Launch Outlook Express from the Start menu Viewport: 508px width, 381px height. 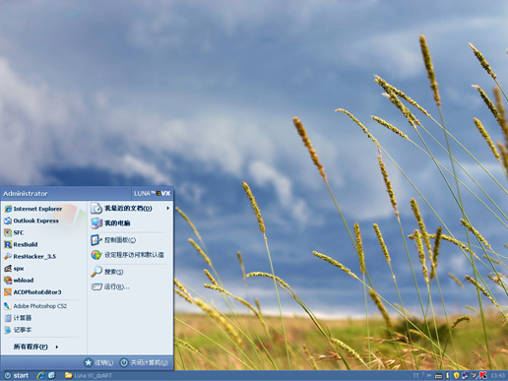pos(32,221)
